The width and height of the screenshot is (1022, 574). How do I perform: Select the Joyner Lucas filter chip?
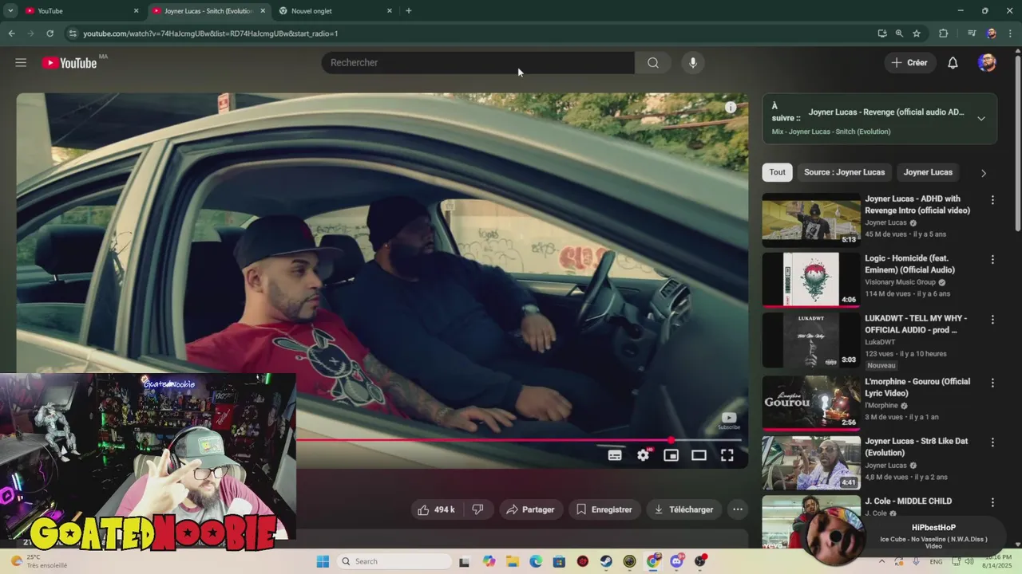coord(928,172)
